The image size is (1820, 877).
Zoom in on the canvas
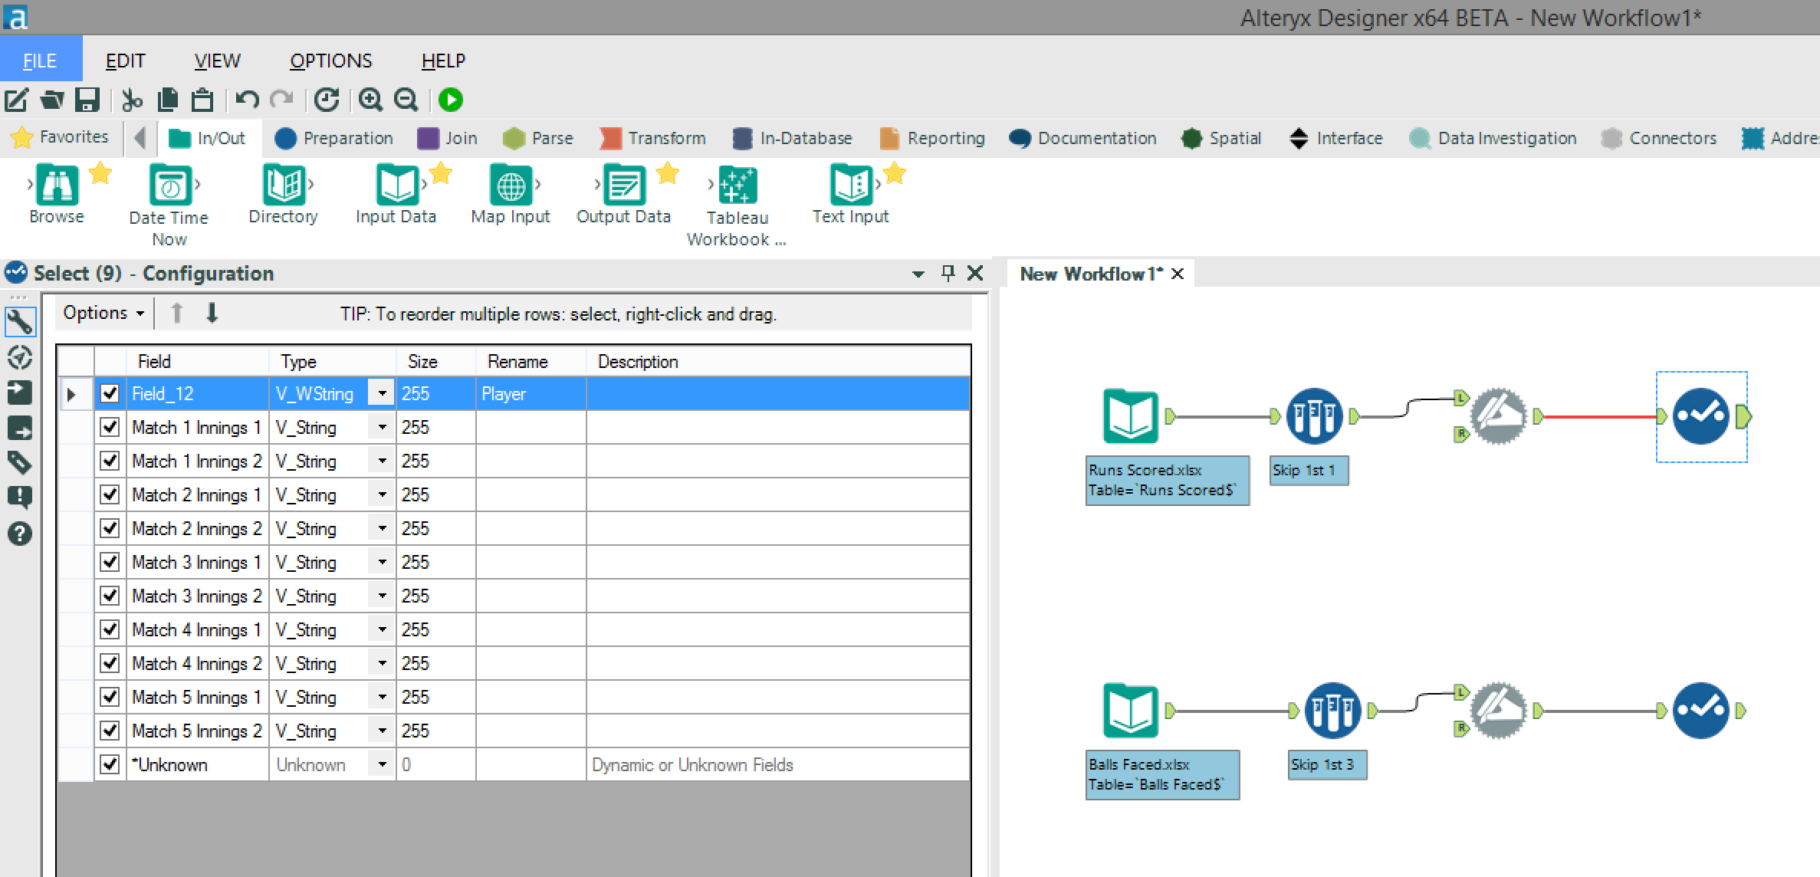pyautogui.click(x=370, y=100)
